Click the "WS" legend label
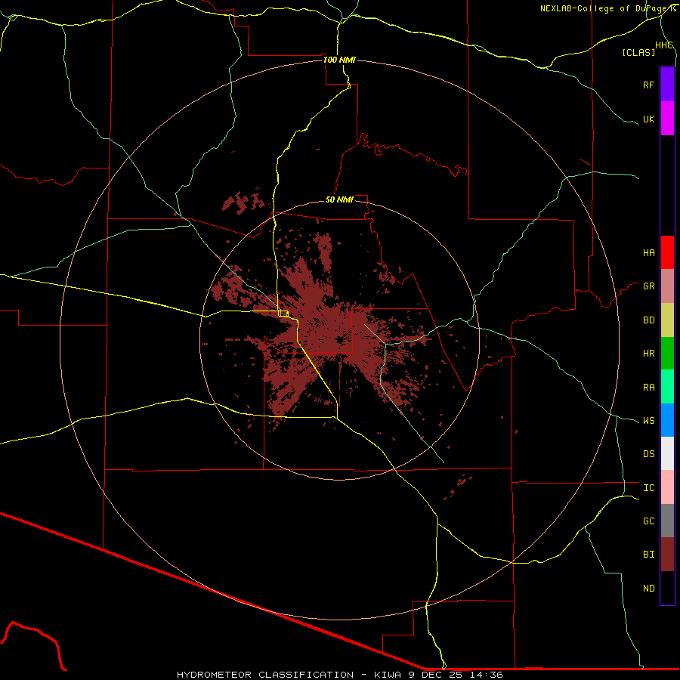This screenshot has width=680, height=680. click(x=648, y=421)
